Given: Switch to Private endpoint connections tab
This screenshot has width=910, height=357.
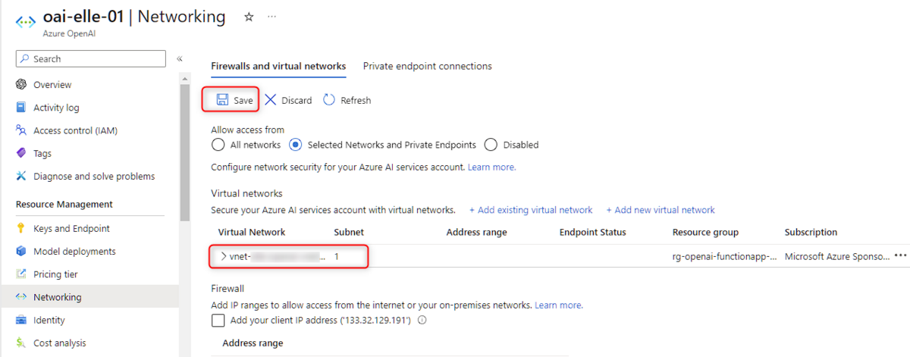Looking at the screenshot, I should 427,67.
